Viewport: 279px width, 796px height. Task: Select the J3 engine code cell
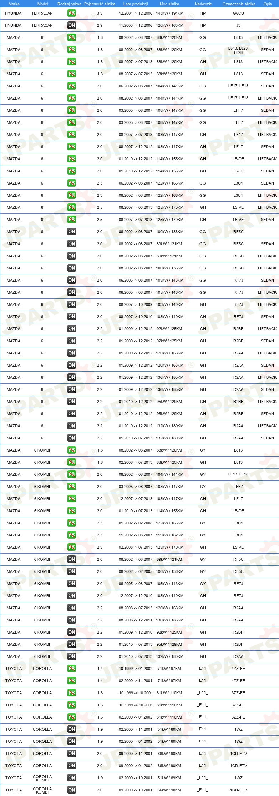click(x=238, y=25)
